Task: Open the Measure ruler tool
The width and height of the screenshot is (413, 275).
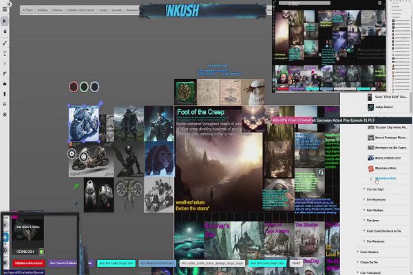Action: [5, 64]
